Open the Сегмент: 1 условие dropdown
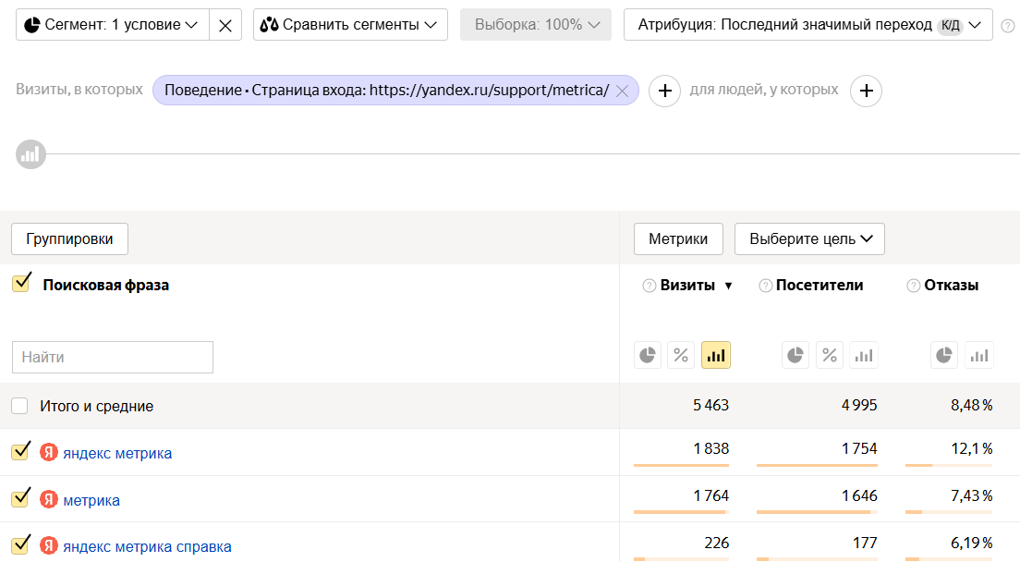This screenshot has width=1020, height=562. [113, 25]
